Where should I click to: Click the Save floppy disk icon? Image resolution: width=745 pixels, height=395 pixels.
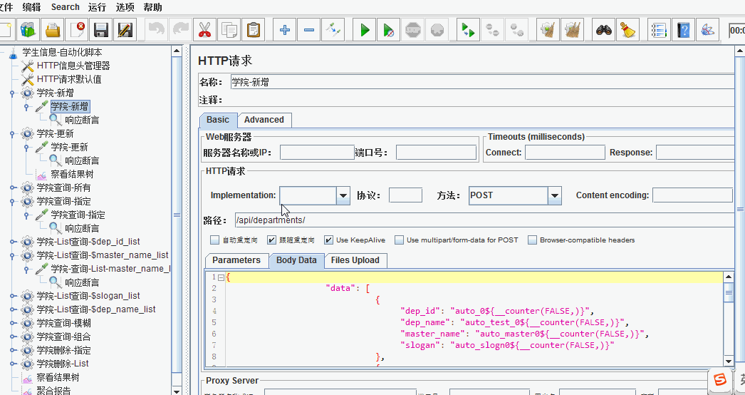[101, 30]
